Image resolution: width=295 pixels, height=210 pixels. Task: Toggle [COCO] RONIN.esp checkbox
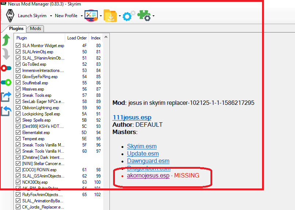18,170
